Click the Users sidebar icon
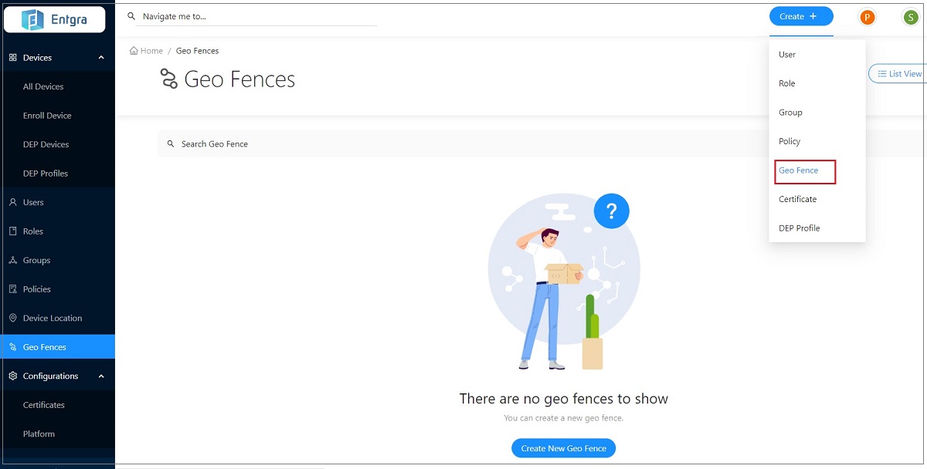The width and height of the screenshot is (927, 469). (12, 202)
